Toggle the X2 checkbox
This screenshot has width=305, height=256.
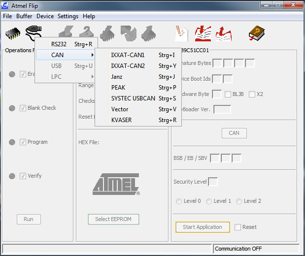[x=252, y=94]
